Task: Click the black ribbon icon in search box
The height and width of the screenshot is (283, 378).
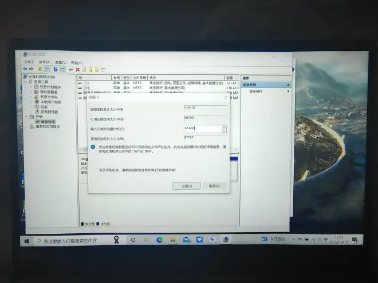Action: pos(116,240)
